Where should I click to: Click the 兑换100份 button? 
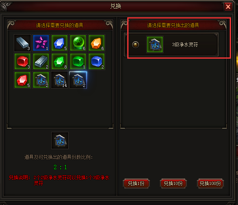click(x=210, y=183)
